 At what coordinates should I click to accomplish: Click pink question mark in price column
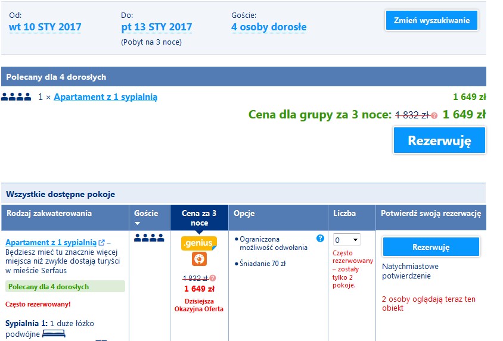tap(213, 278)
